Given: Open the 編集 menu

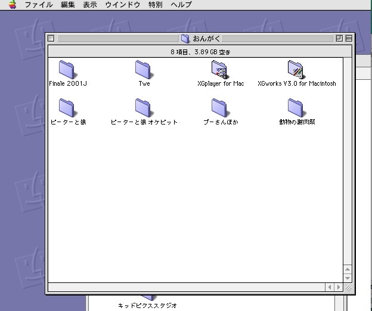Looking at the screenshot, I should point(68,5).
